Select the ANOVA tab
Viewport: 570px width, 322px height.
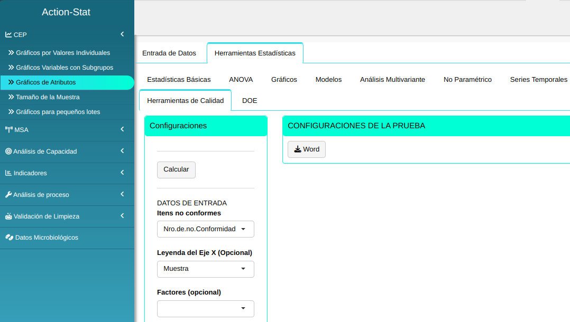pyautogui.click(x=241, y=80)
